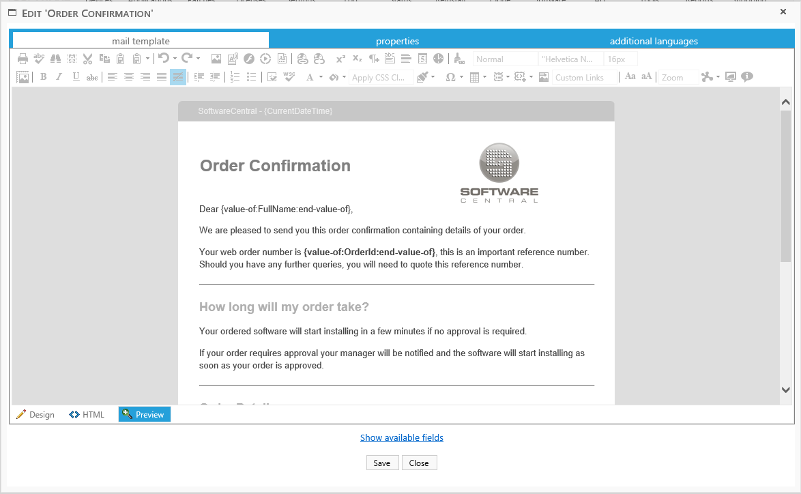The width and height of the screenshot is (801, 494).
Task: Click the vertical scrollbar down arrow
Action: [x=785, y=390]
